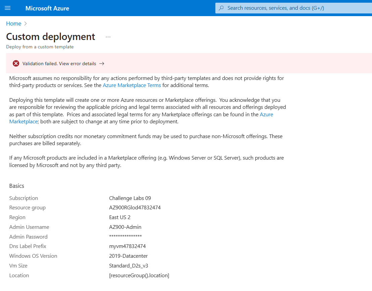The height and width of the screenshot is (291, 372).
Task: Click the Basics section heading
Action: [17, 186]
